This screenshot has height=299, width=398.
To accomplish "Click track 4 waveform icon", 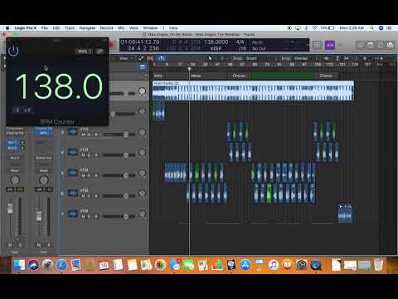I will 73,152.
